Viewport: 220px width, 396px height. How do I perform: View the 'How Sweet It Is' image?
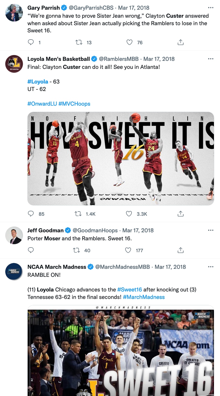pos(121,158)
